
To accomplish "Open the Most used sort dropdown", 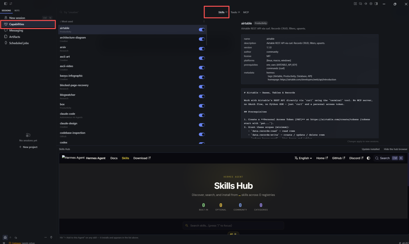I will pyautogui.click(x=66, y=21).
